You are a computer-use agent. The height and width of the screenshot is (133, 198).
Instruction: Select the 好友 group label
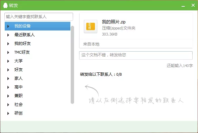click(19, 70)
